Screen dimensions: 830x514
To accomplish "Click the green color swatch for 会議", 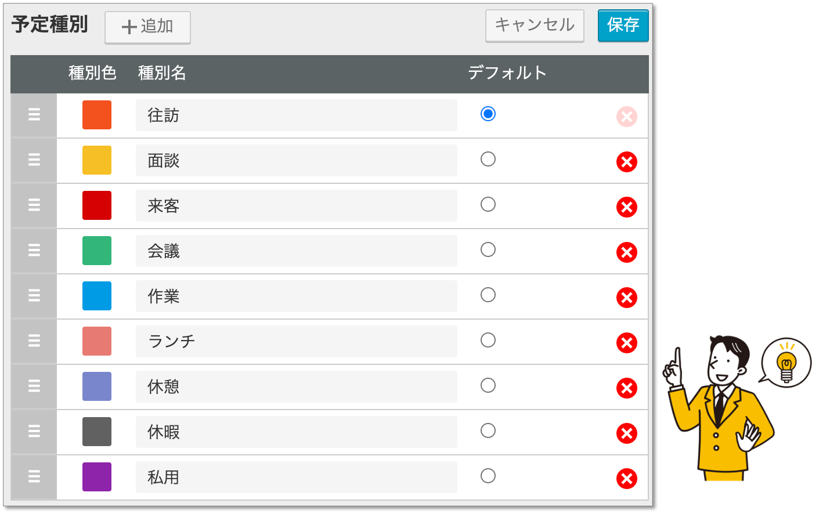I will [97, 251].
